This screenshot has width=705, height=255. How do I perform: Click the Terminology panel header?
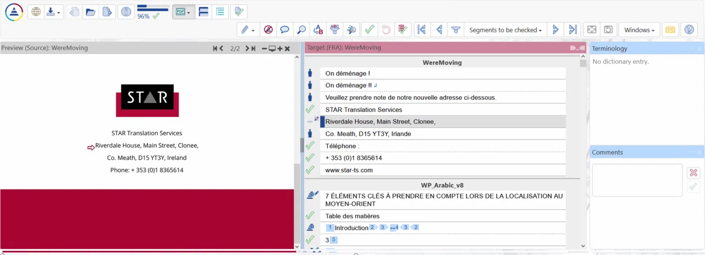tap(646, 49)
